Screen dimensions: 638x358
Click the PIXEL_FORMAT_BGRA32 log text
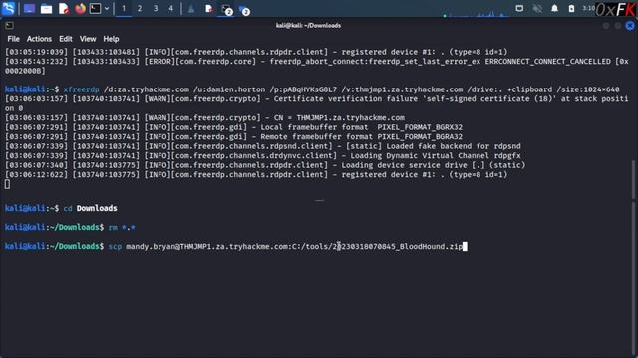420,137
